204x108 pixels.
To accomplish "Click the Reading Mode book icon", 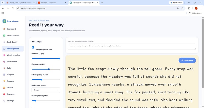I will [4, 49].
